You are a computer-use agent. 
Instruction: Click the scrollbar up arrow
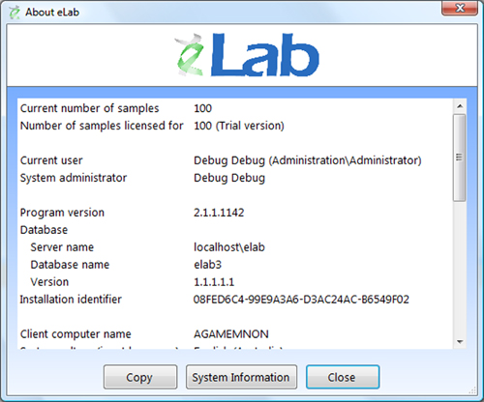[460, 106]
